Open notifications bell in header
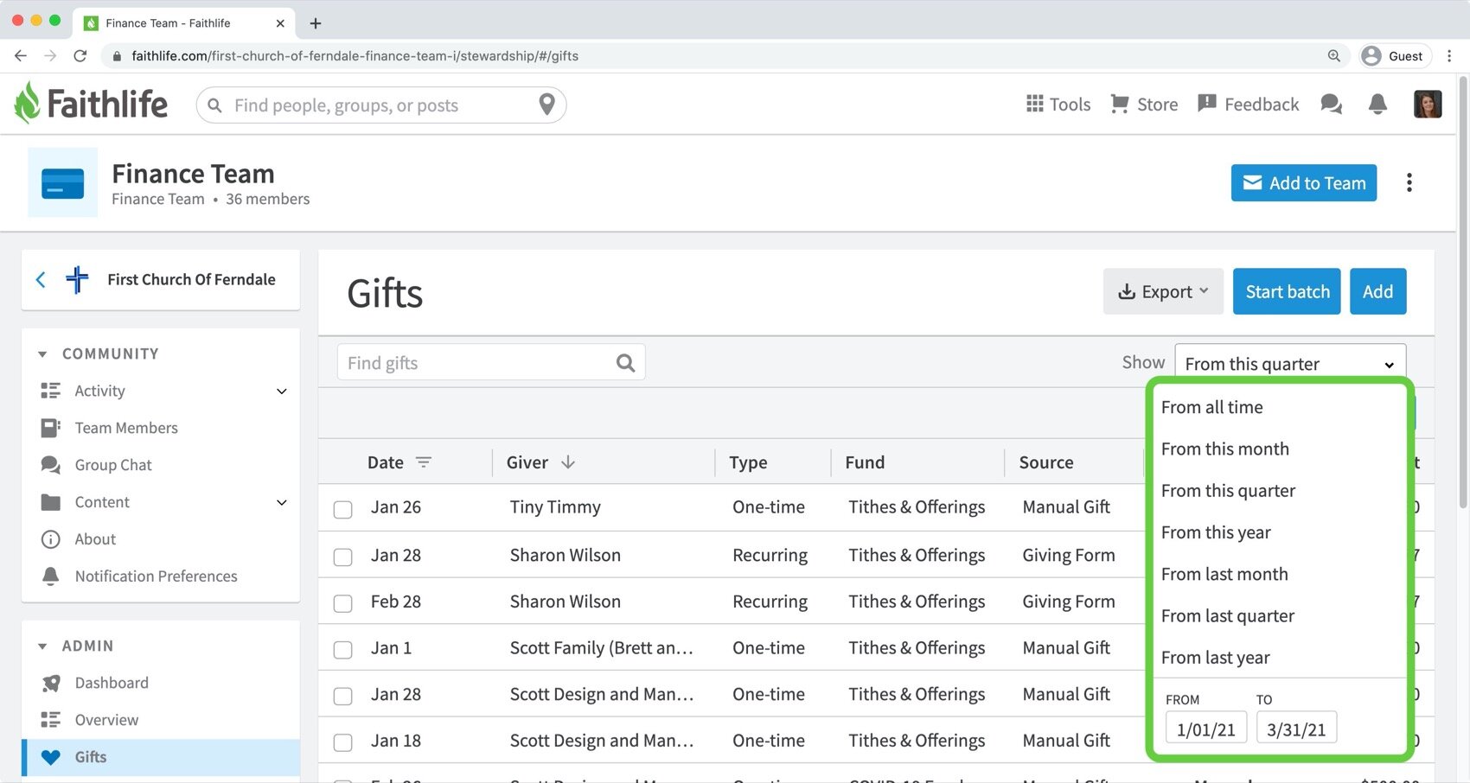Viewport: 1470px width, 783px height. click(1377, 105)
